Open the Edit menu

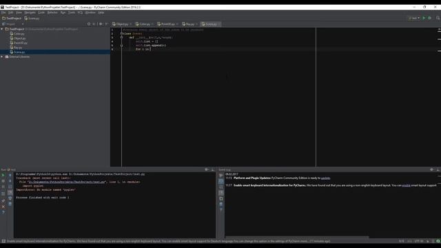click(11, 12)
